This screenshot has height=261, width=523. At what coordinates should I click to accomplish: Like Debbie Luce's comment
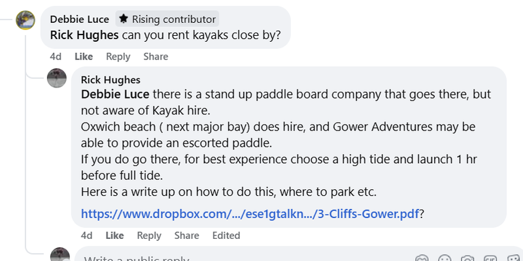pos(84,57)
